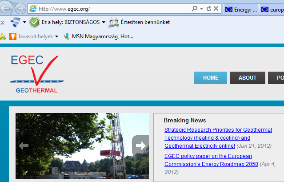This screenshot has width=284, height=182.
Task: Expand the shield icon dropdown arrow
Action: 24,22
